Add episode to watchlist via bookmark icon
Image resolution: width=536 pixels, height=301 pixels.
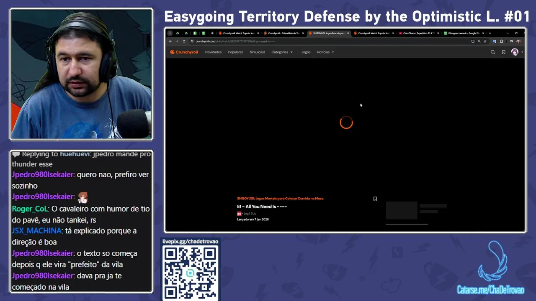point(375,199)
